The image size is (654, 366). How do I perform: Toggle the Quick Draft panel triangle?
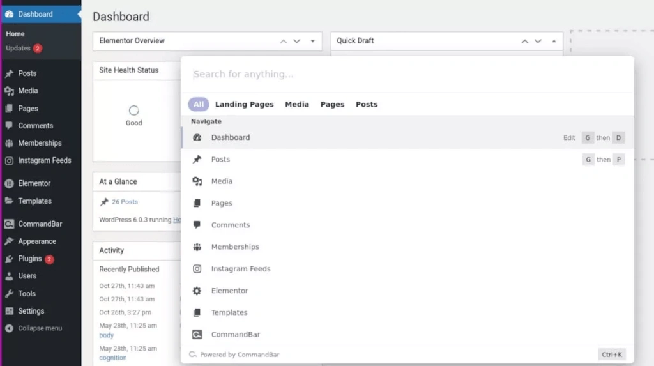pos(554,41)
